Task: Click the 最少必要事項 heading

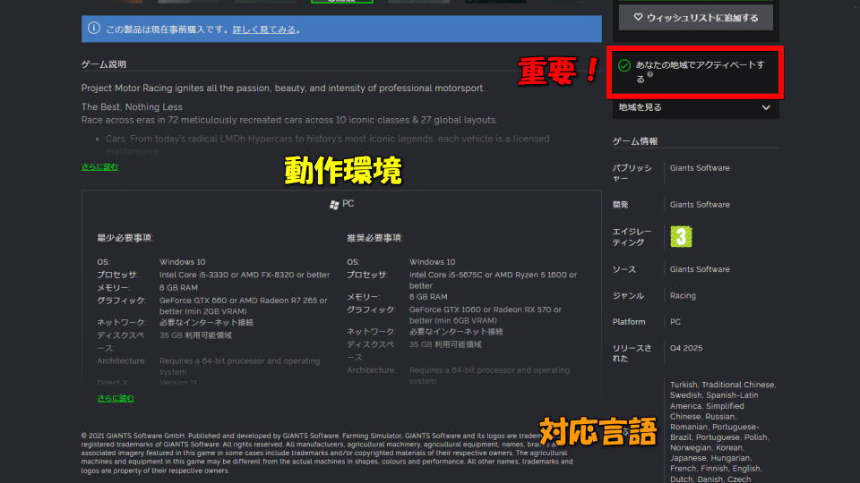Action: tap(125, 238)
